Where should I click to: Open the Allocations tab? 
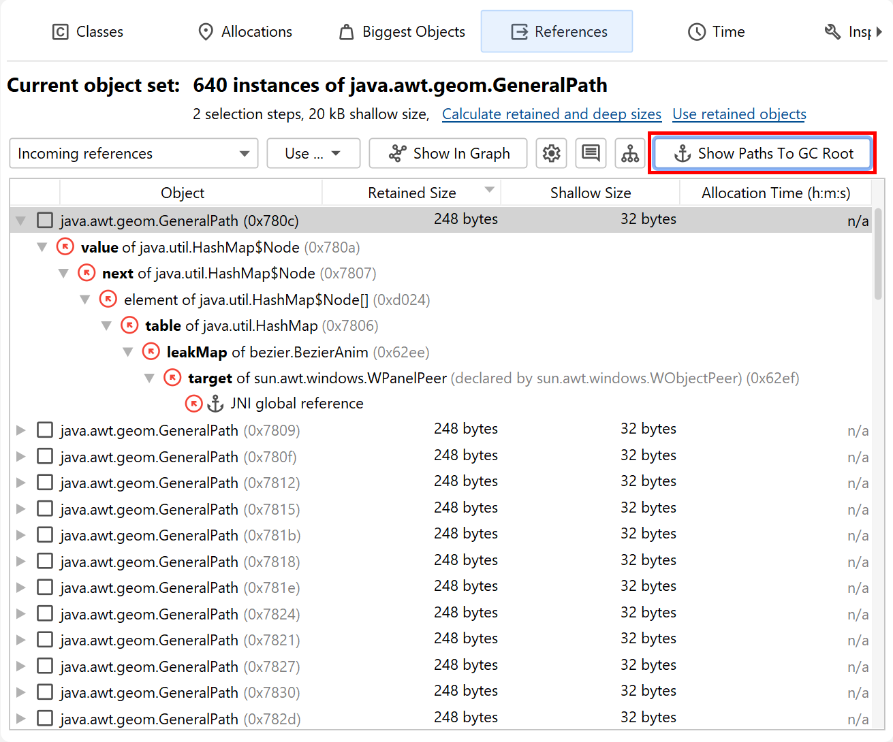point(245,32)
